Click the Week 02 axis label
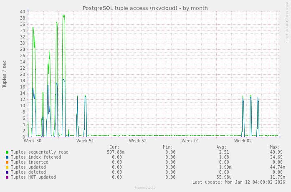This screenshot has height=192, width=291. point(243,141)
